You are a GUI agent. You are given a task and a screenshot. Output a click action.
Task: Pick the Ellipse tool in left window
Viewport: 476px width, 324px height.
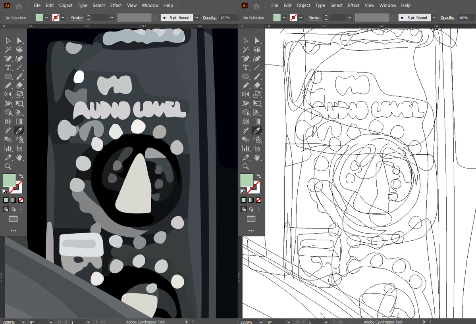pyautogui.click(x=8, y=77)
